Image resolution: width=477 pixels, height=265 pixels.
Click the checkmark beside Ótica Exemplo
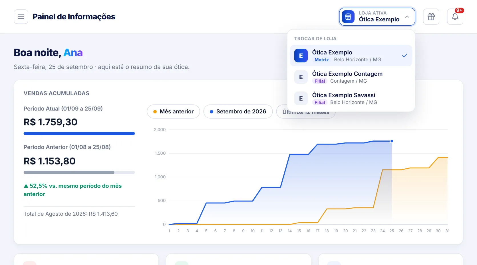tap(404, 56)
